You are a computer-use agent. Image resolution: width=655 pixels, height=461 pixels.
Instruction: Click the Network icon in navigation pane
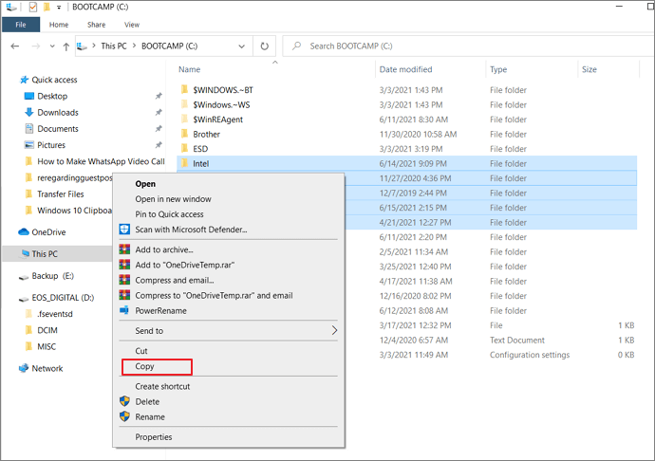(24, 368)
